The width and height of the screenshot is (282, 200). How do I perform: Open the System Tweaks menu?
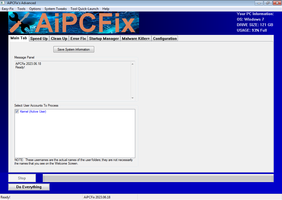click(56, 9)
